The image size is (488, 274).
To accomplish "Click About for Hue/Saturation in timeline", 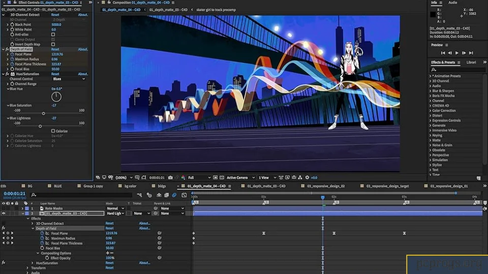I will pyautogui.click(x=144, y=263).
